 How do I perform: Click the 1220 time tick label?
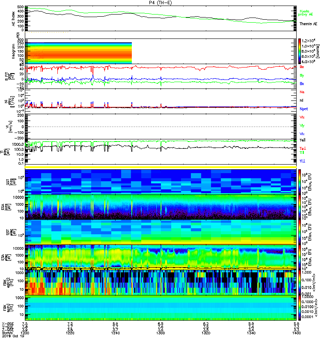(70, 333)
